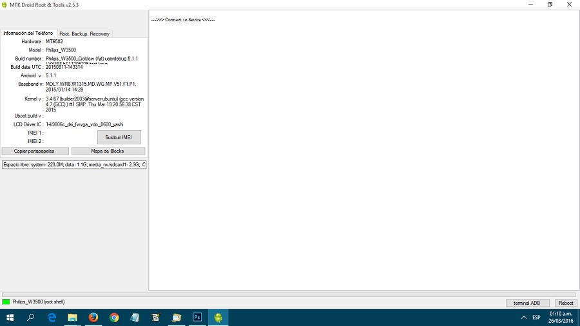Click the Build date value 20150811-143314
The height and width of the screenshot is (326, 580).
[64, 67]
